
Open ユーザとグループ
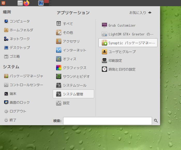tap(128, 52)
